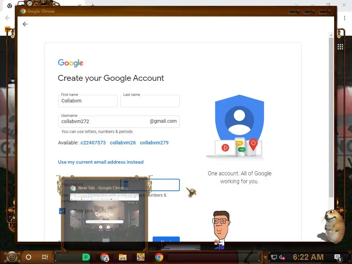Click the First name field
The height and width of the screenshot is (264, 352).
(88, 101)
